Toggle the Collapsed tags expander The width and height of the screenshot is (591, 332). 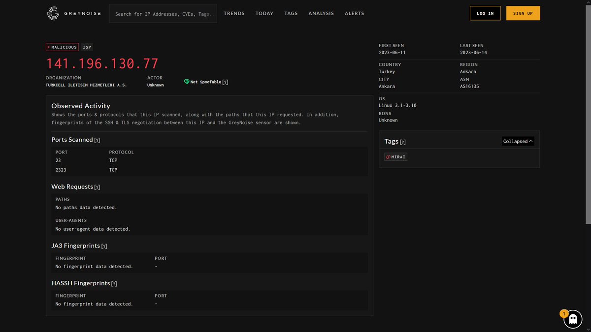[x=518, y=141]
